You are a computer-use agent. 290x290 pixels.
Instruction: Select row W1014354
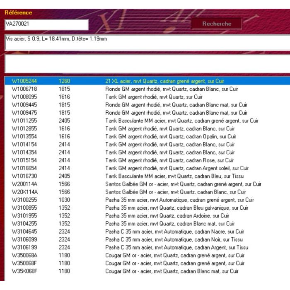147,152
